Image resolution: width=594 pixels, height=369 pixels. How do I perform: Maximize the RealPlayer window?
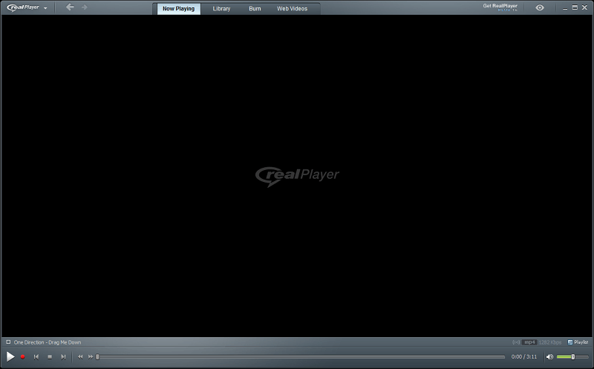(575, 7)
